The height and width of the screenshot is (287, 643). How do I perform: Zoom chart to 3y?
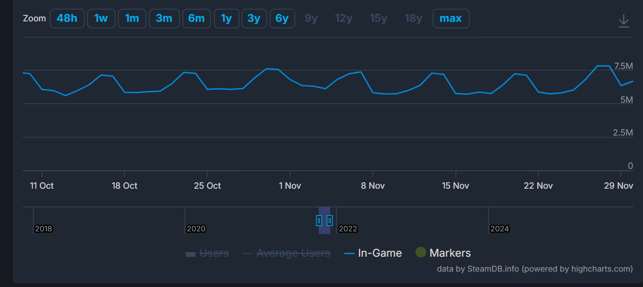pyautogui.click(x=254, y=18)
